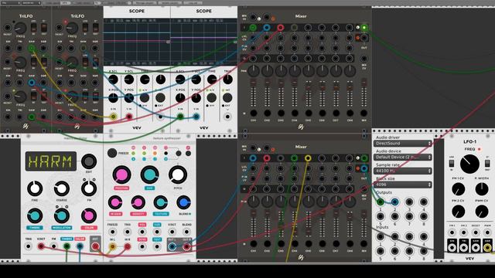Toggle the X/Y mode on first SCOPE
495x278 pixels.
[x=145, y=98]
